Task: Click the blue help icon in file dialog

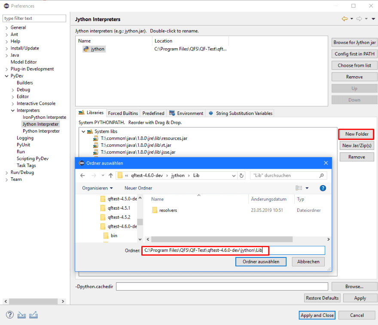Action: coord(323,188)
